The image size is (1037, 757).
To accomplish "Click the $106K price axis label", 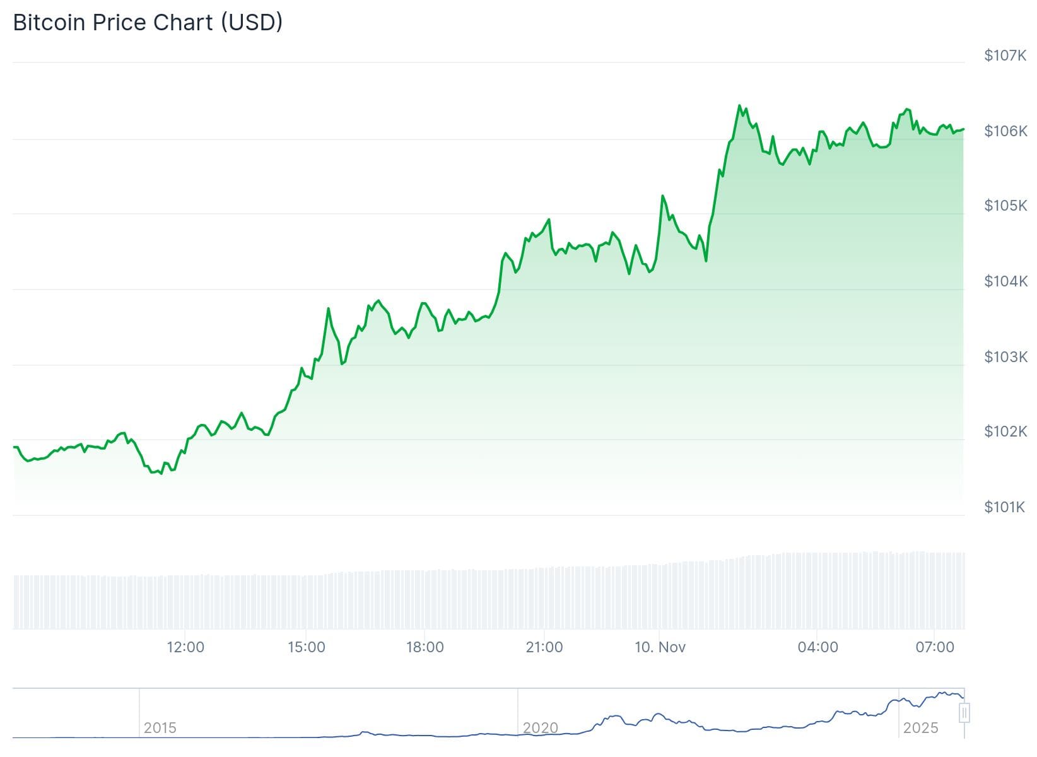I will click(x=1005, y=131).
